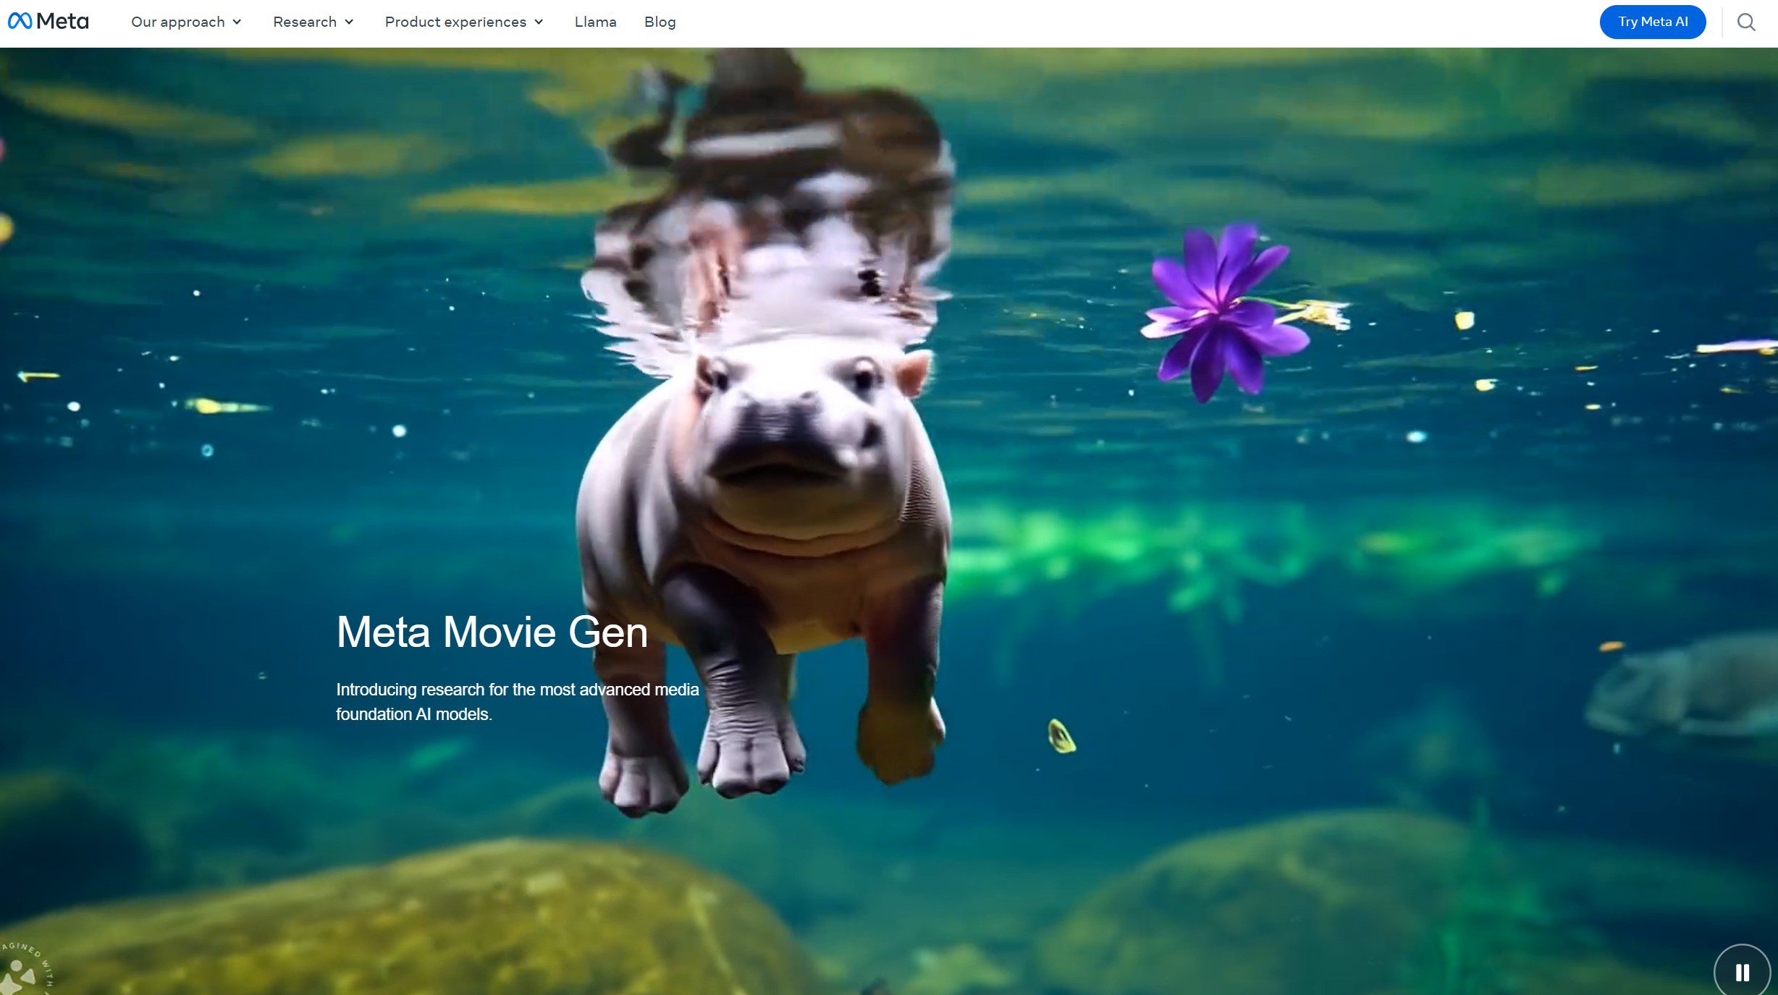Click the Meta infinity logo symbol
Screen dimensions: 1778x995
click(x=20, y=22)
